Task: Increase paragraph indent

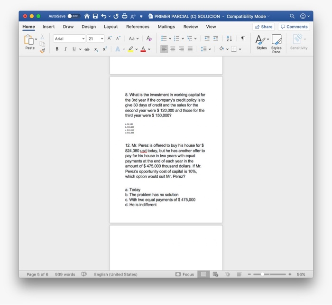Action: [x=216, y=38]
